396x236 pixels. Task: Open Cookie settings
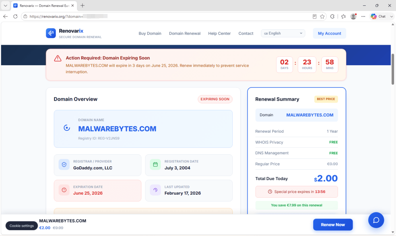pos(22,226)
